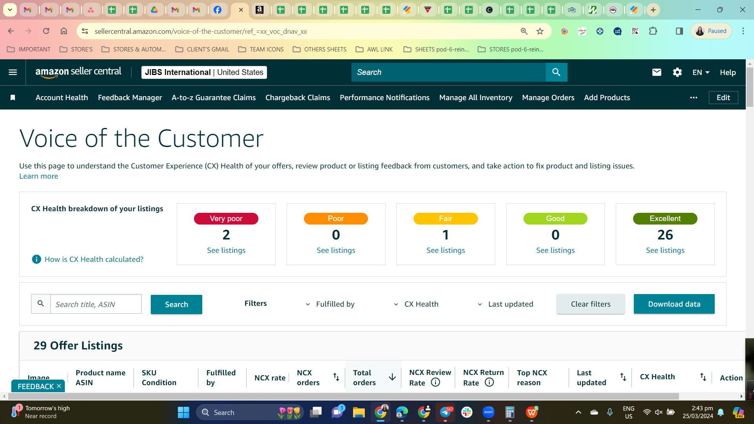Open Manage All Inventory menu item

pyautogui.click(x=476, y=98)
